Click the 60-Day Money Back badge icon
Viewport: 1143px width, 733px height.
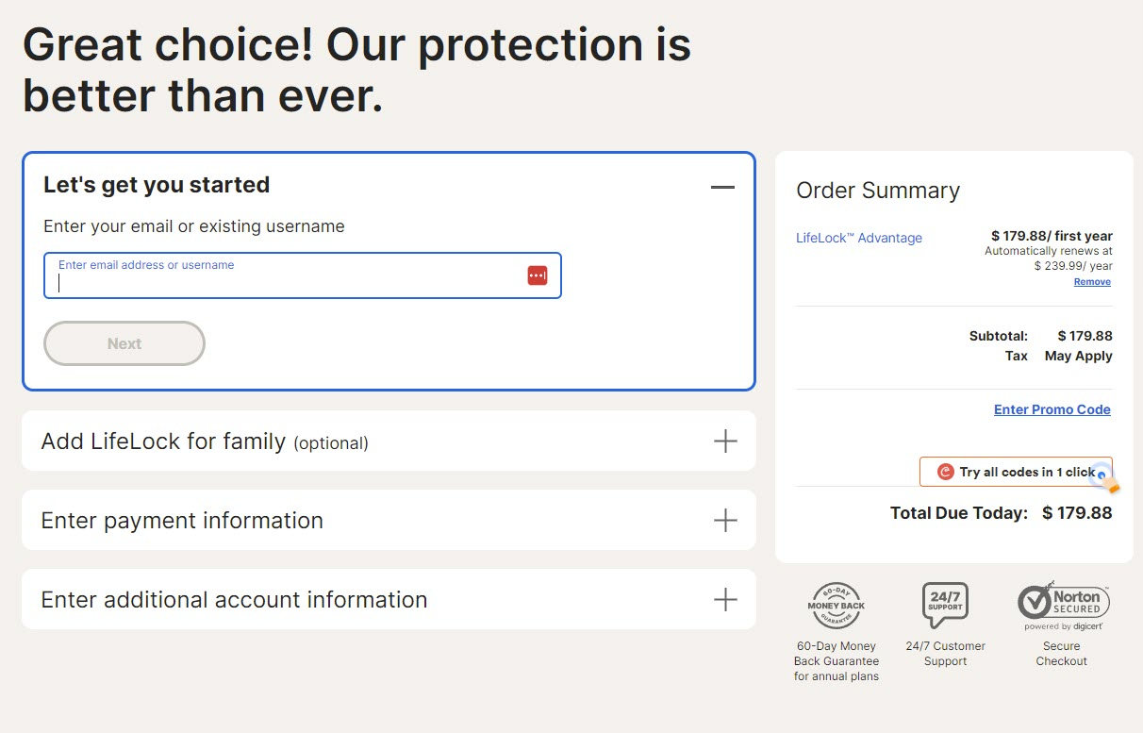click(836, 607)
